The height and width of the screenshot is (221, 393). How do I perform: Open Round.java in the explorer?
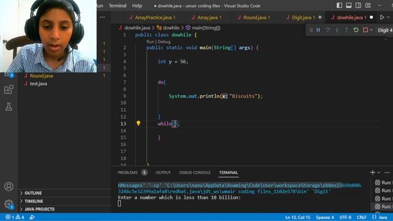click(x=41, y=76)
